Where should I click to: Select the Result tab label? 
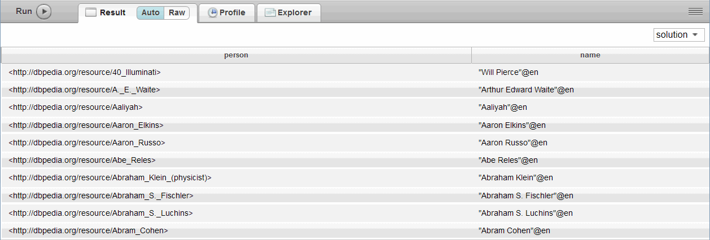(x=112, y=12)
